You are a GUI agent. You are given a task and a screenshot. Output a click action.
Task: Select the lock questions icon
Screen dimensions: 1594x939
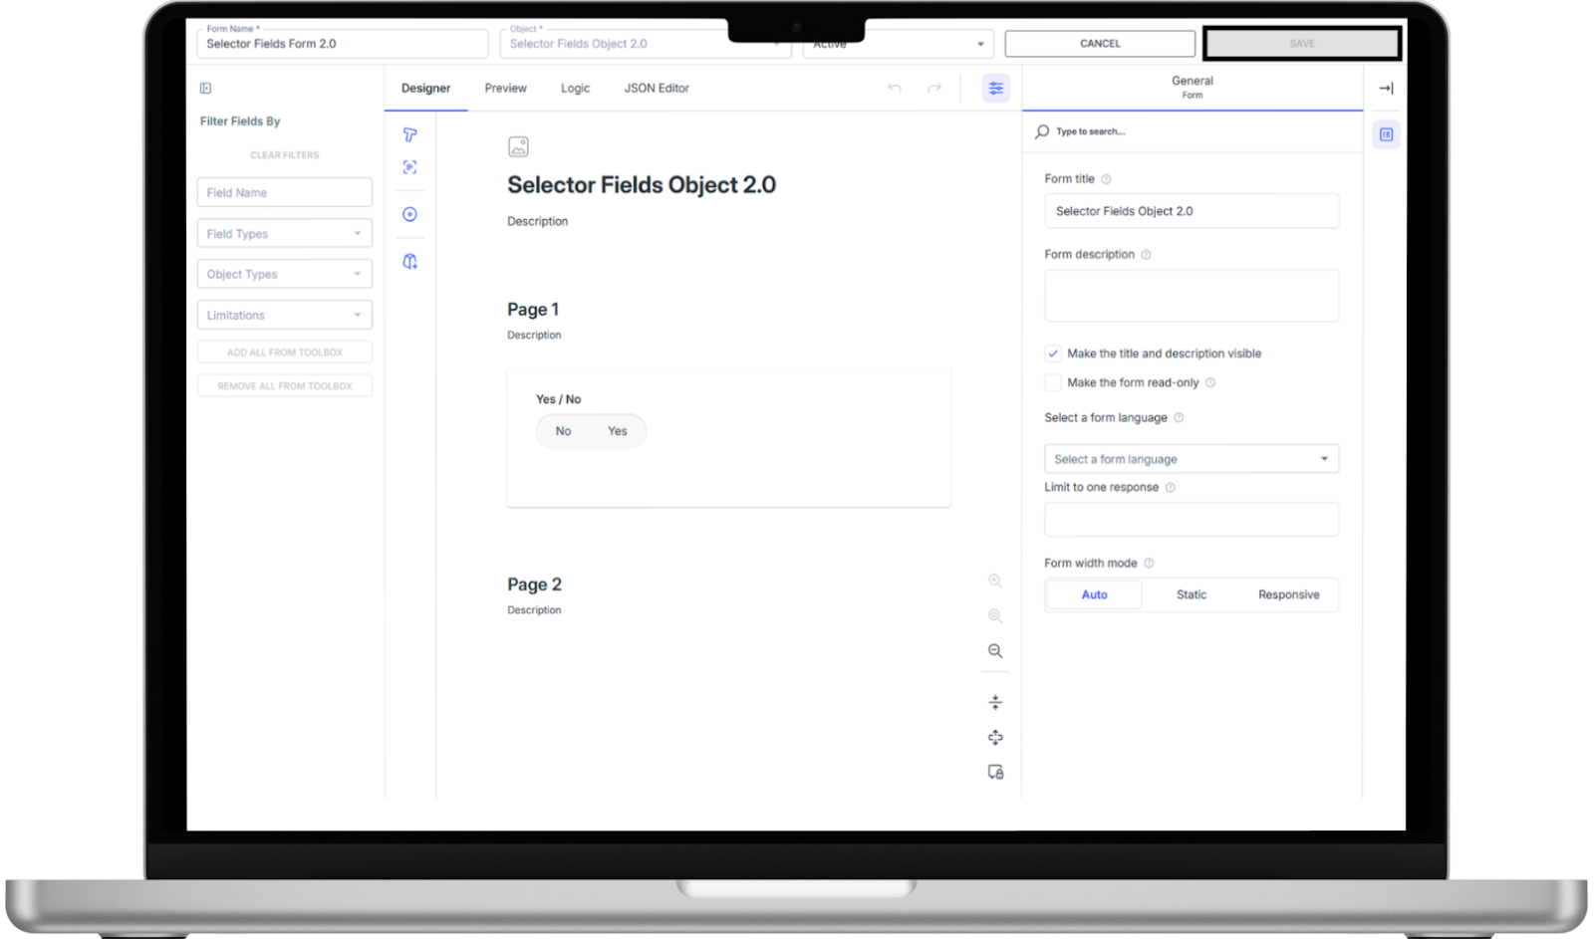coord(994,773)
